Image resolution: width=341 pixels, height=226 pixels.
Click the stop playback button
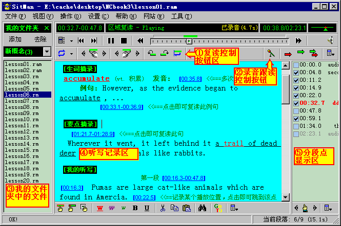[124, 40]
